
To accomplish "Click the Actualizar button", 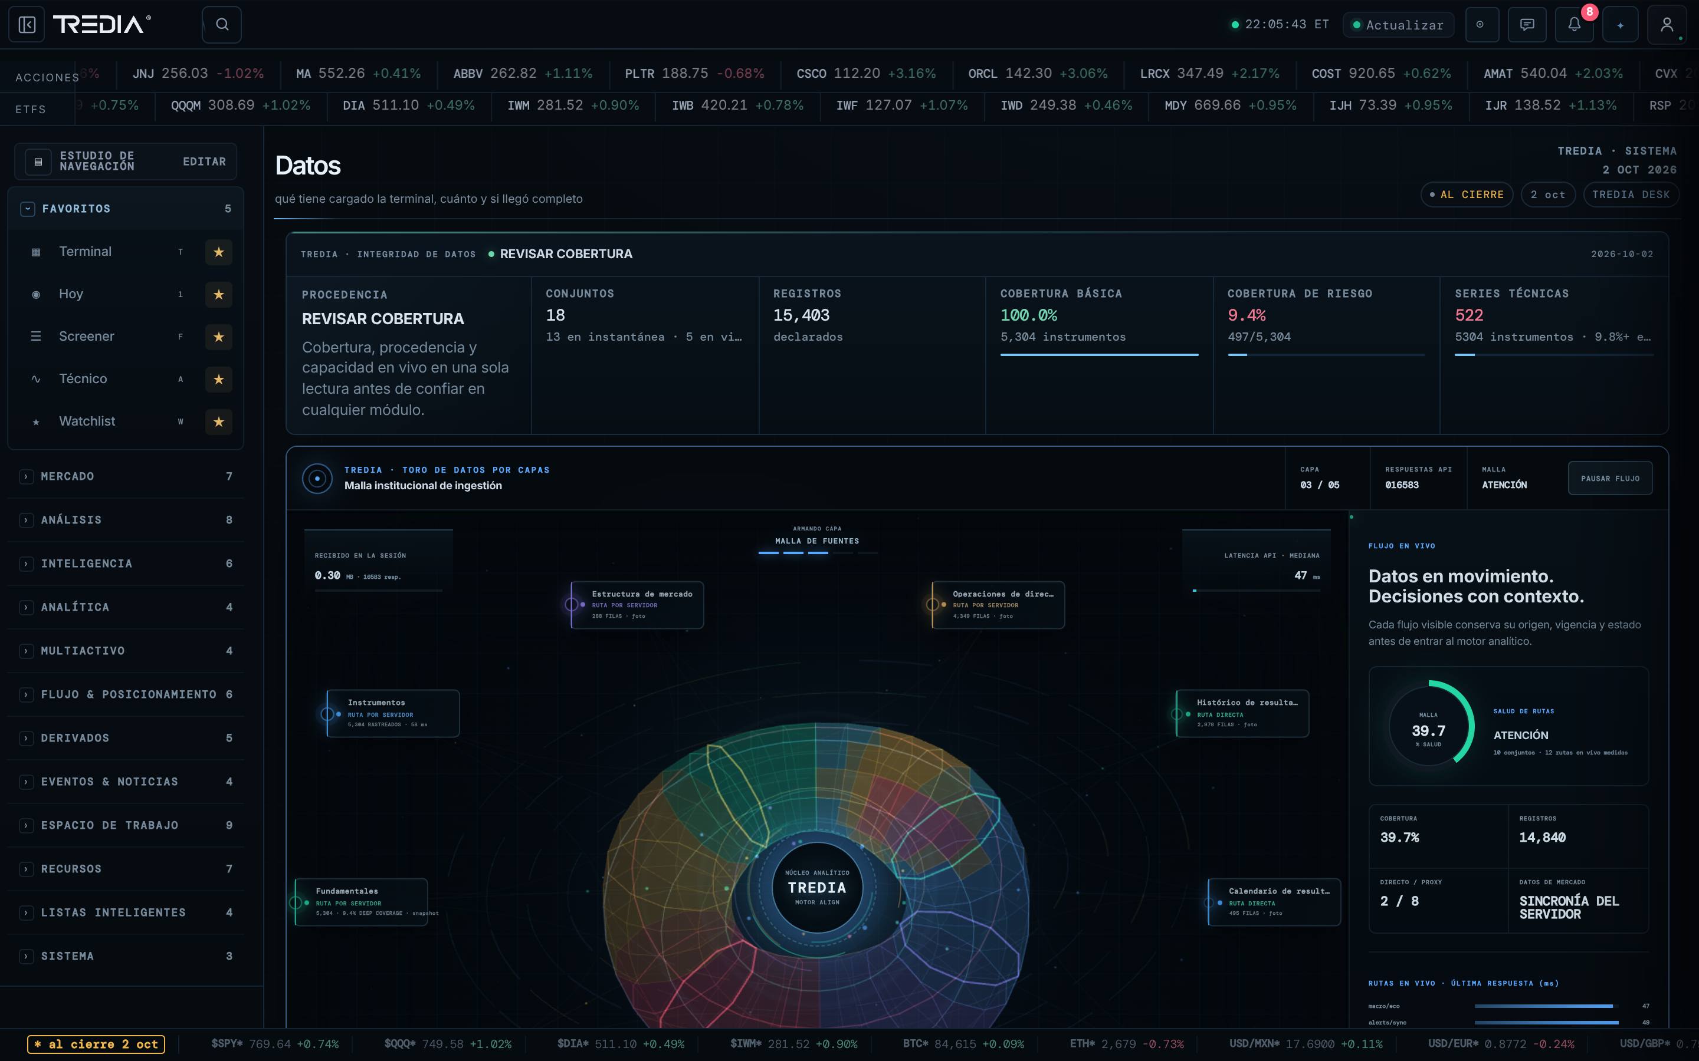I will 1398,25.
